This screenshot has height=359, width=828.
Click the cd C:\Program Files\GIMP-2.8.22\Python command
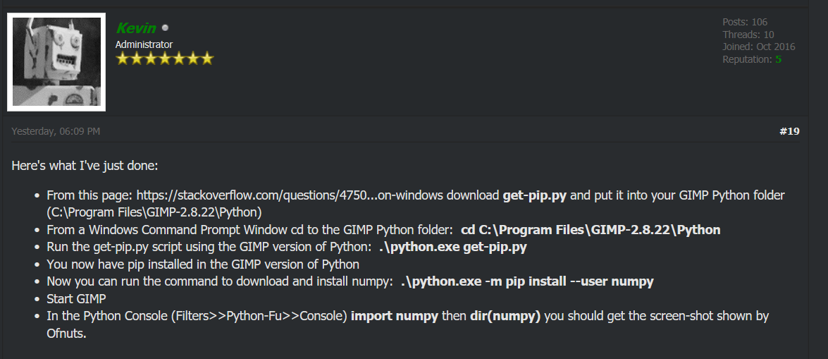[591, 230]
